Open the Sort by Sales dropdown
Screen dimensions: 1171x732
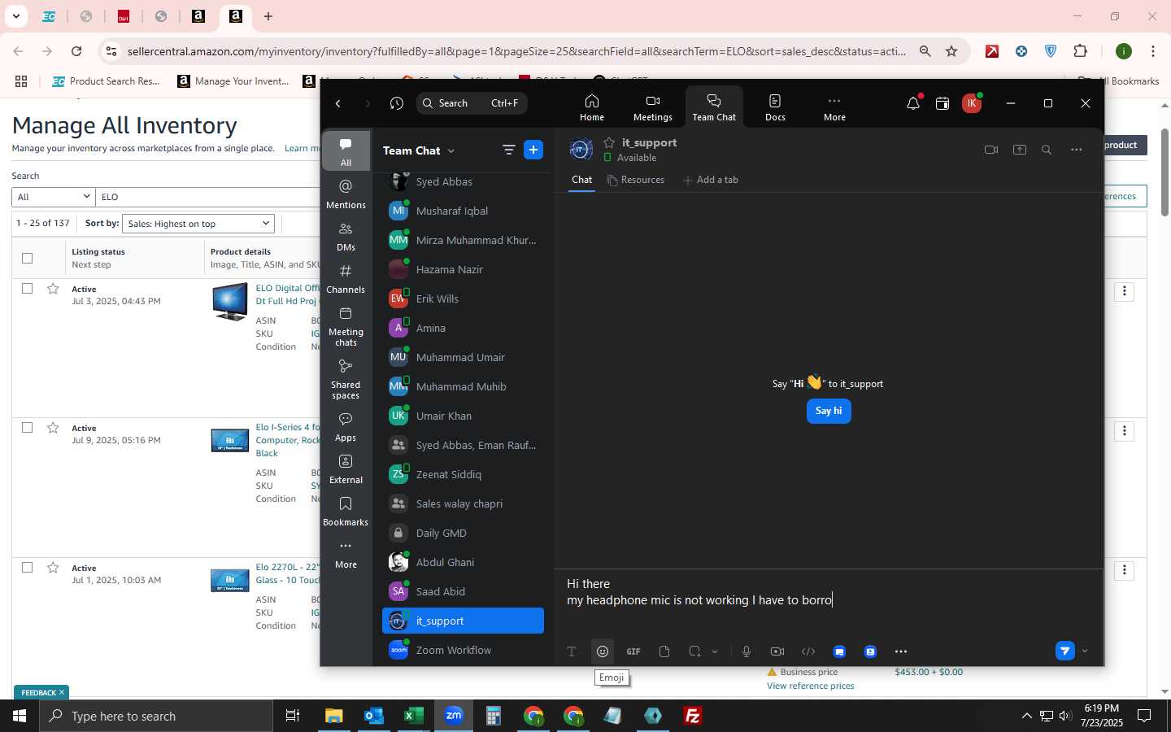tap(198, 224)
